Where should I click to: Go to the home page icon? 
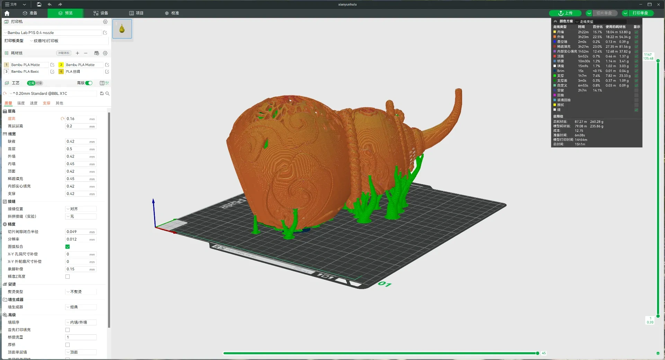tap(7, 13)
